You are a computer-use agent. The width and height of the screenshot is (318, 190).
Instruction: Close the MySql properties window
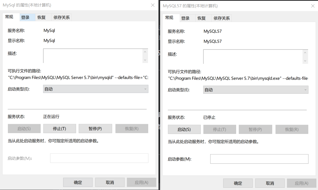point(153,5)
